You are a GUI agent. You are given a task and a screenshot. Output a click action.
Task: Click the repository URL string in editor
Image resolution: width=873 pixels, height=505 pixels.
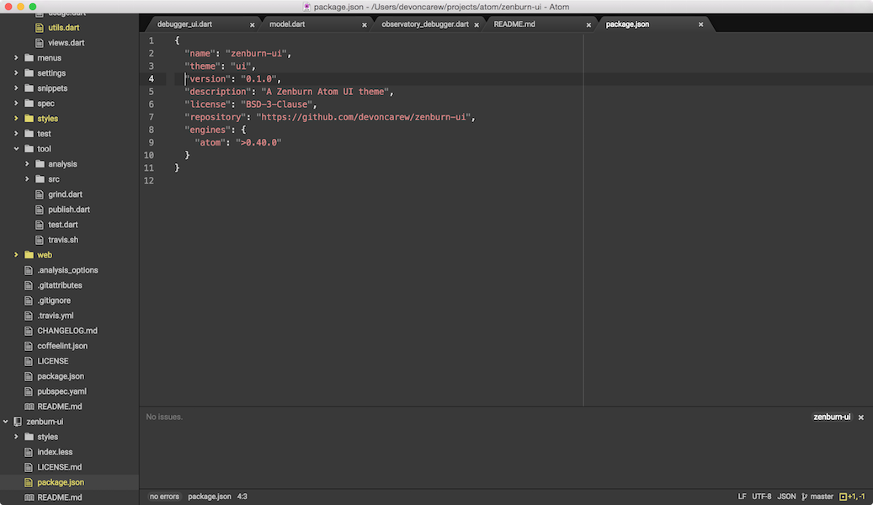[x=364, y=117]
